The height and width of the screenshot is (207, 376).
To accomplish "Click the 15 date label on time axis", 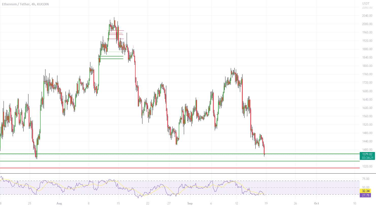I will click(118, 203).
